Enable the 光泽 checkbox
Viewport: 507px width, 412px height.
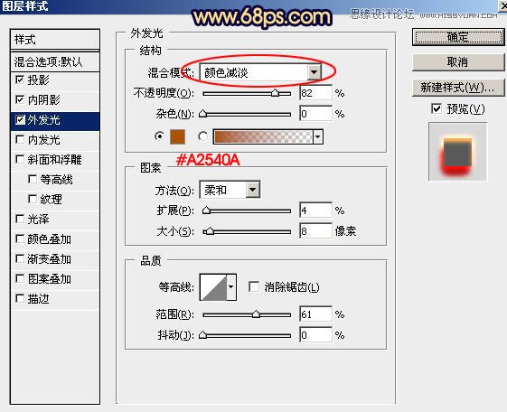20,219
